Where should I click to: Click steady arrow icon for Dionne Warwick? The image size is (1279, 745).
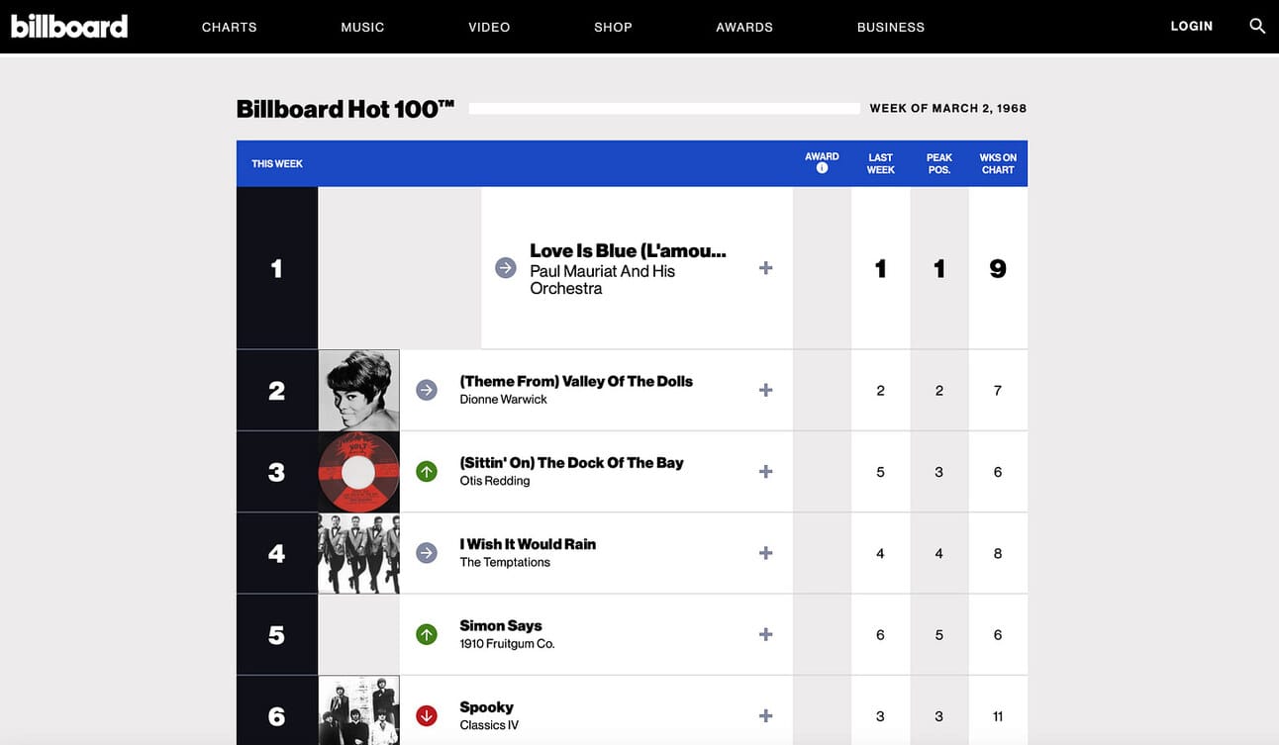427,390
